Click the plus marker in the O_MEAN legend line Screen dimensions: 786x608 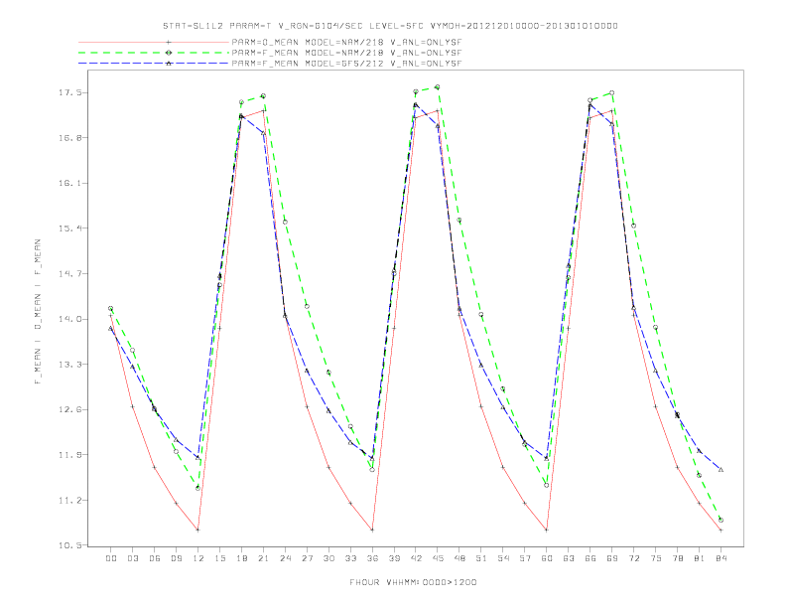[x=169, y=42]
